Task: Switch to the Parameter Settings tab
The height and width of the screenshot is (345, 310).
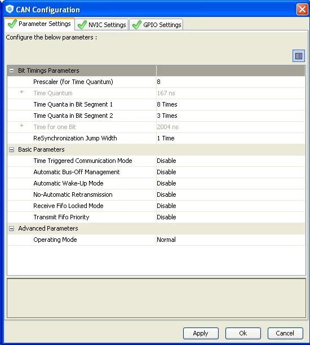Action: click(39, 24)
